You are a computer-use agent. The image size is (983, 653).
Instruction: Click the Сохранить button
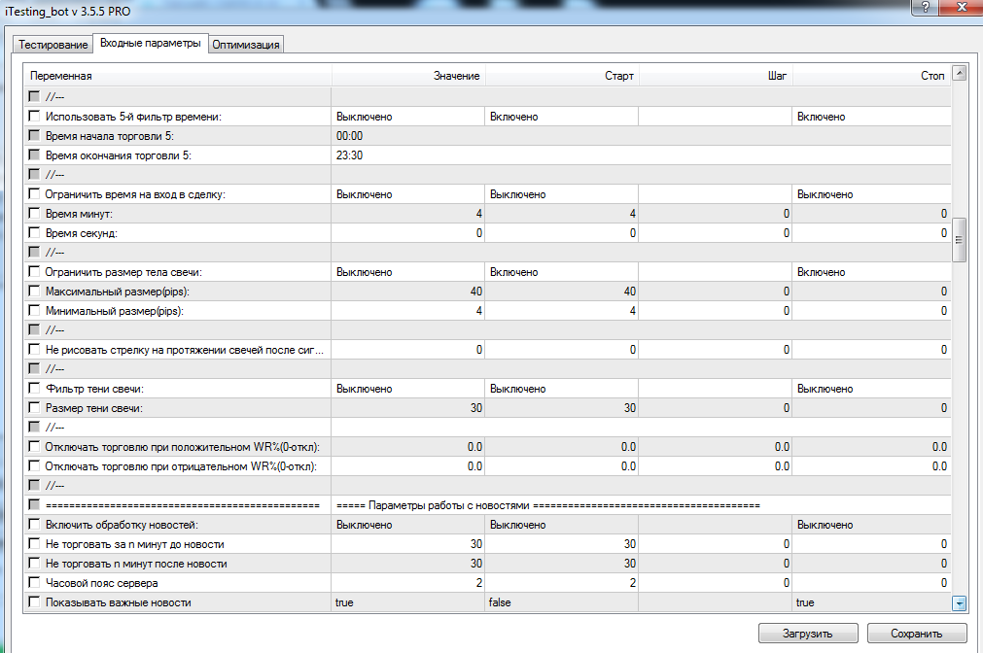point(916,634)
